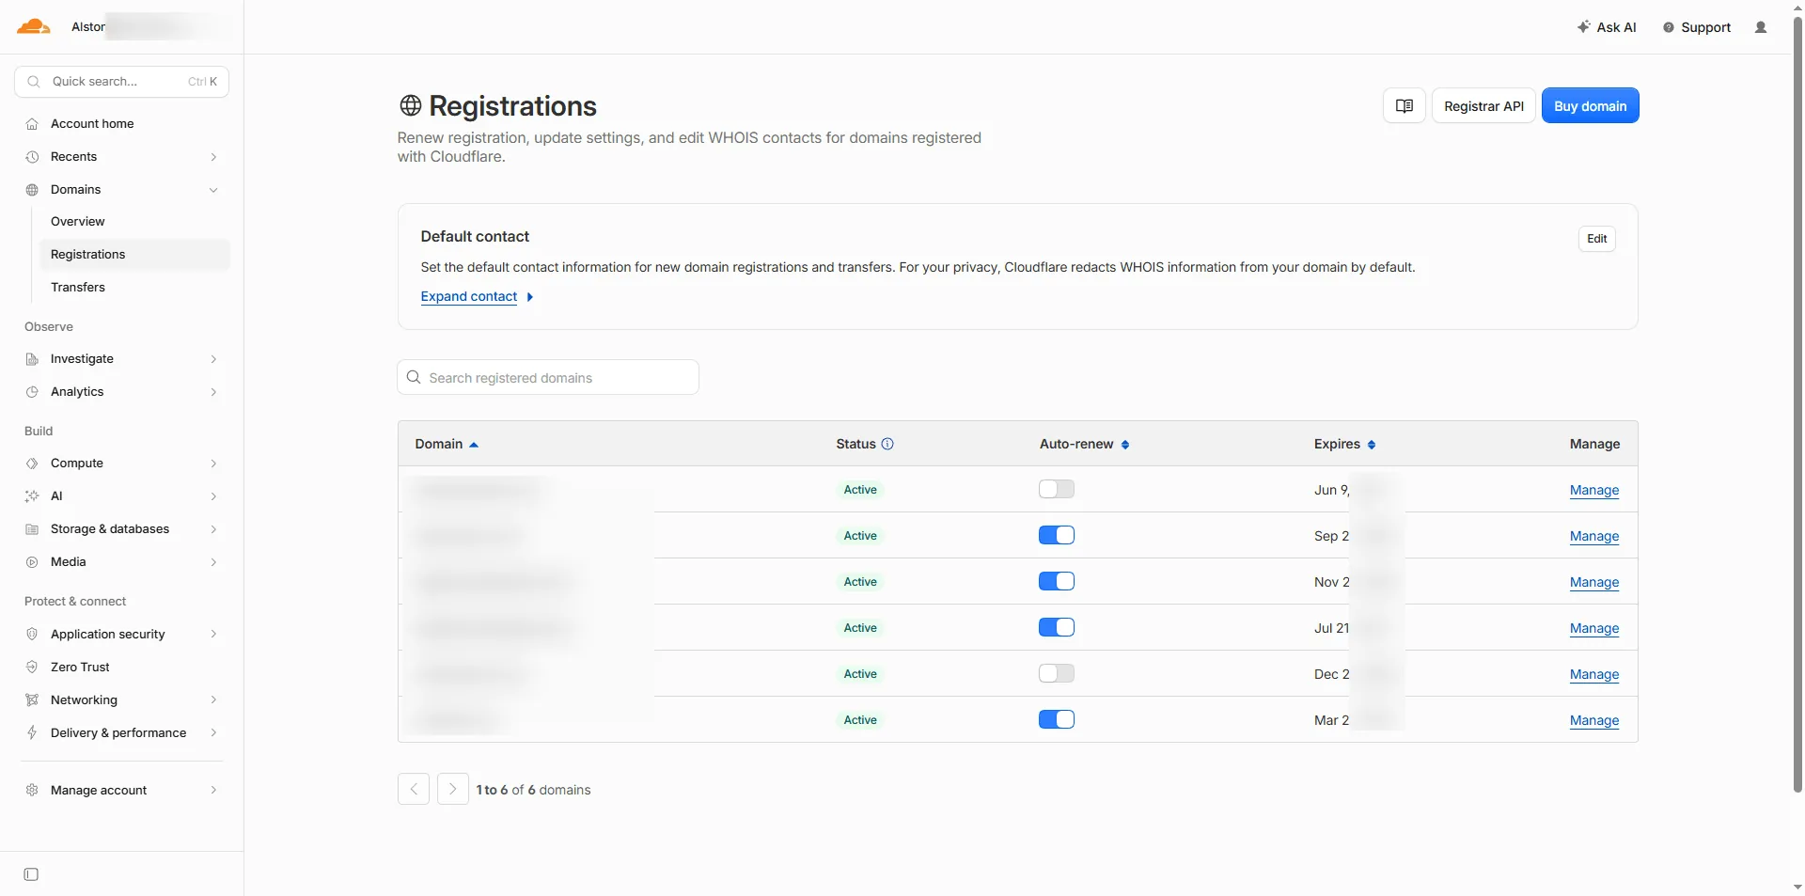Viewport: 1805px width, 896px height.
Task: Open Account home in sidebar
Action: click(x=123, y=124)
